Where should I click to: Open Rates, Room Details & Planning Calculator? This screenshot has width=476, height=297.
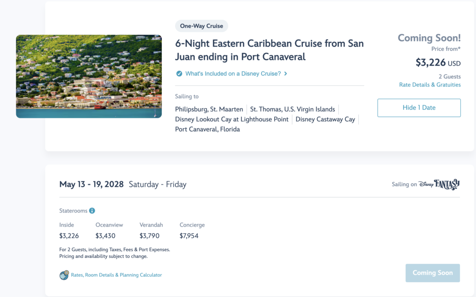pyautogui.click(x=116, y=275)
